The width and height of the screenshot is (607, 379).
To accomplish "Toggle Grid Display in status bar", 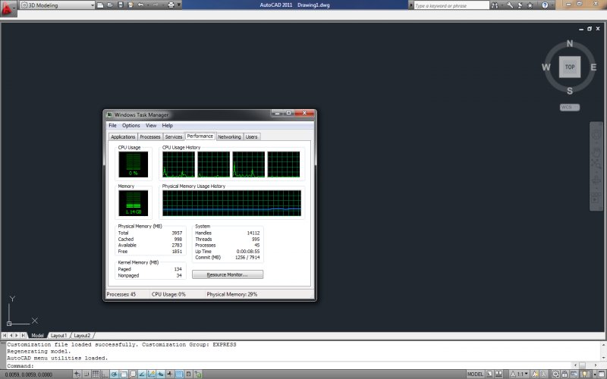I will click(96, 374).
